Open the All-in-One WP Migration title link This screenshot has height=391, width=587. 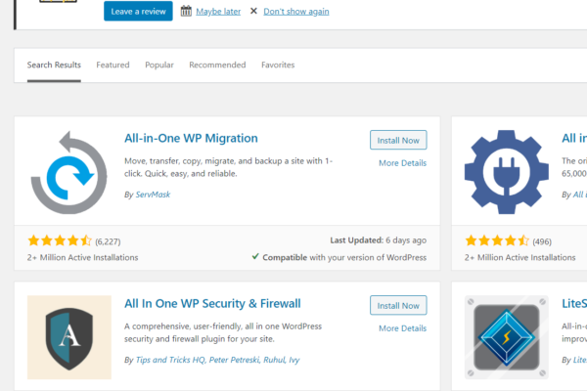tap(191, 139)
